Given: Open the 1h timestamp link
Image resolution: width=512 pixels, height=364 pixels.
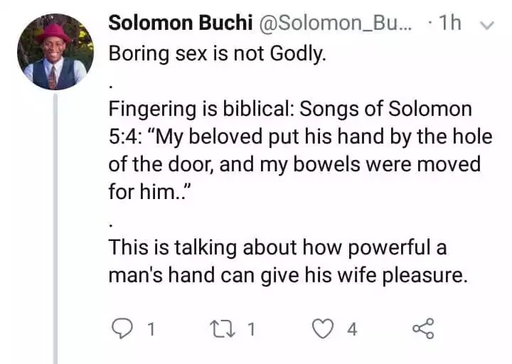Looking at the screenshot, I should [x=450, y=23].
